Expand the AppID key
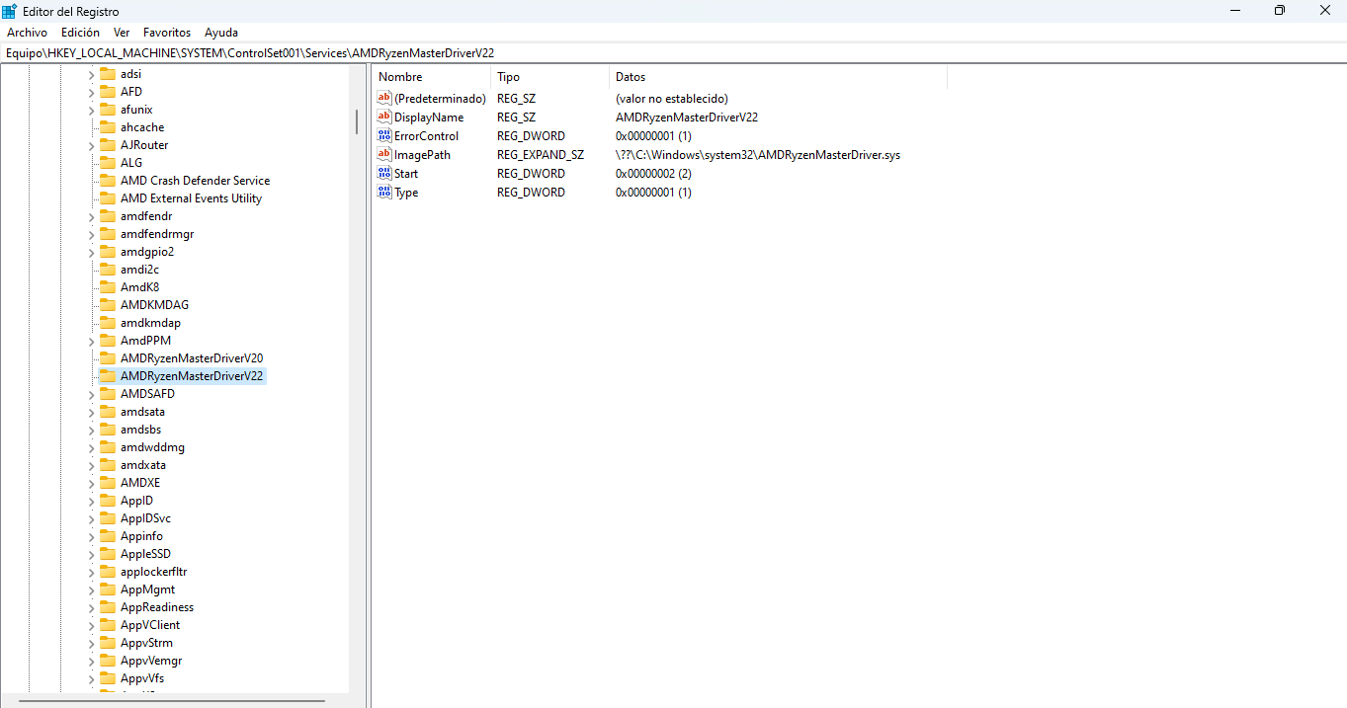Screen dimensions: 1347x708 point(91,501)
